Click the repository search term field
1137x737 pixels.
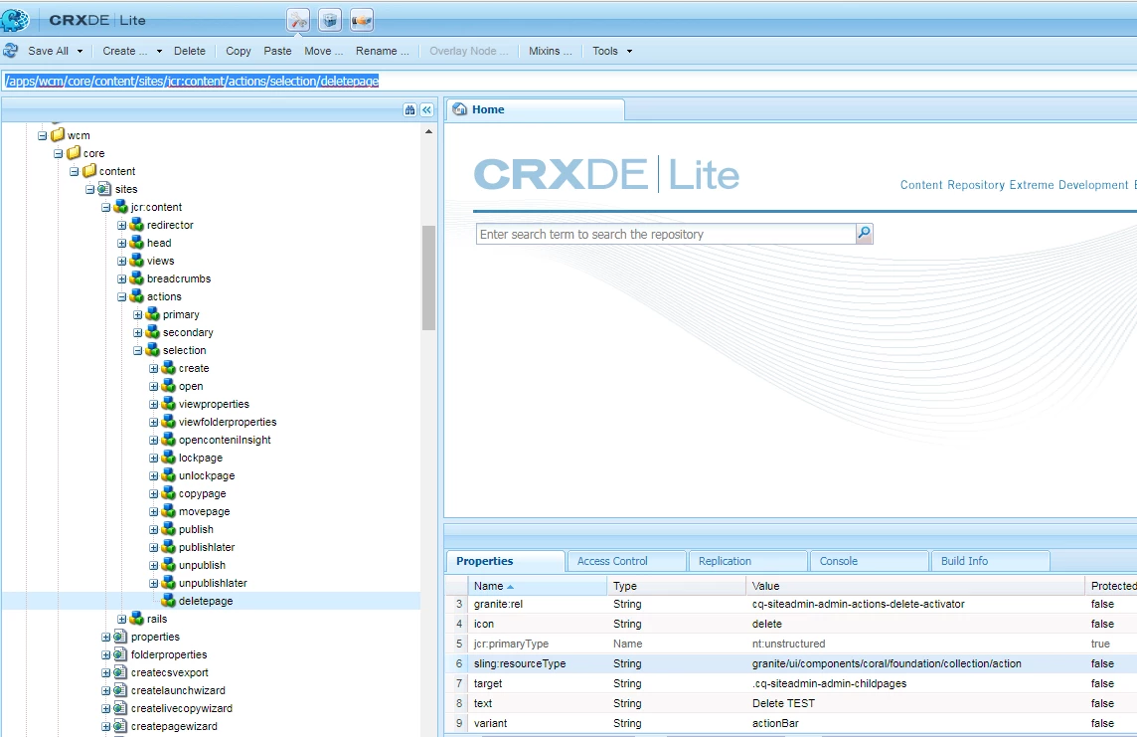click(x=666, y=235)
